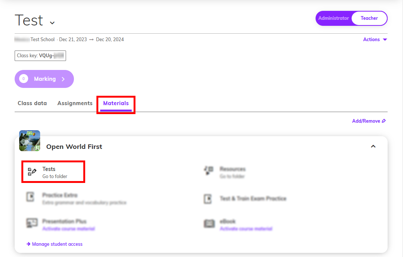This screenshot has width=403, height=257.
Task: Expand the Actions dropdown menu
Action: (x=375, y=39)
